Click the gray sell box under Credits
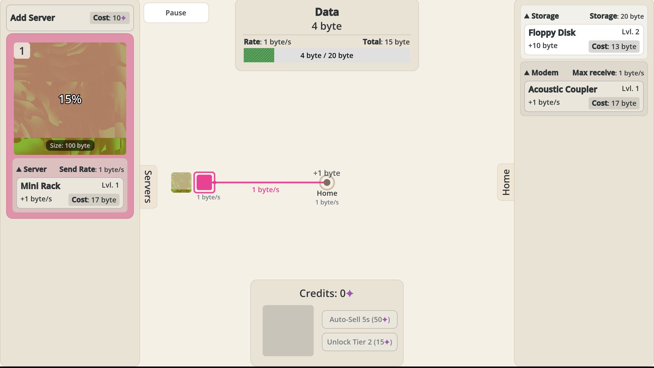 (x=288, y=331)
